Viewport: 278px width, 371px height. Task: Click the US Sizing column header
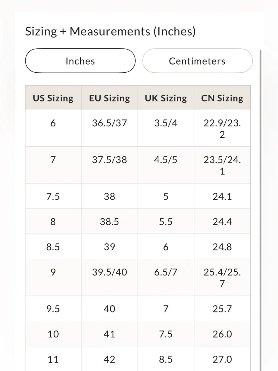53,98
